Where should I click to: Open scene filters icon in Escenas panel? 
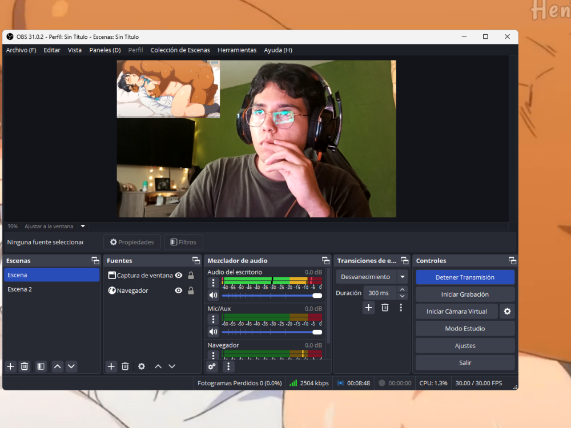pos(41,366)
